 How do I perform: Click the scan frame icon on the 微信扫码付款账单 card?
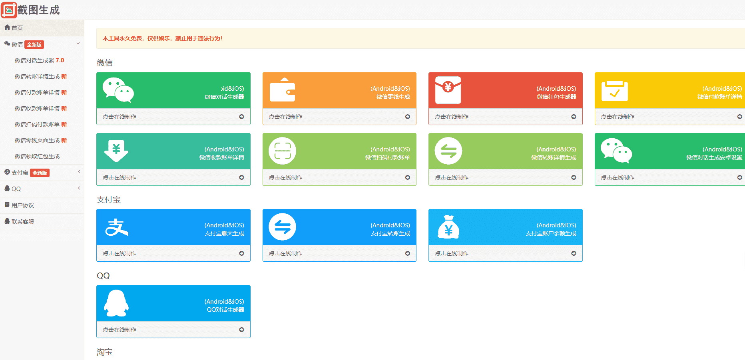282,151
